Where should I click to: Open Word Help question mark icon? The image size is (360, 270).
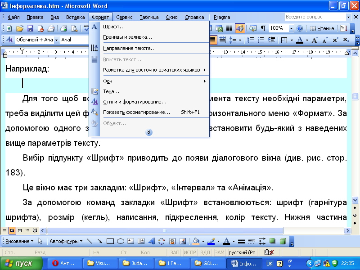300,28
